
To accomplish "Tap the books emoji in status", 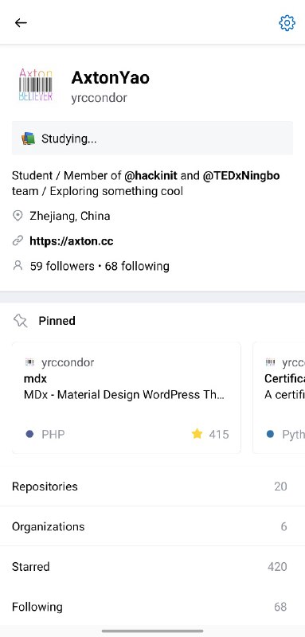I will [28, 139].
